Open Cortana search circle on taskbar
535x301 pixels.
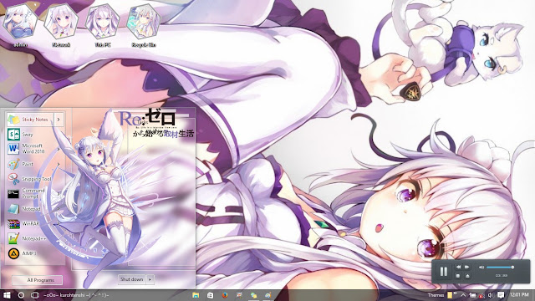[21, 295]
